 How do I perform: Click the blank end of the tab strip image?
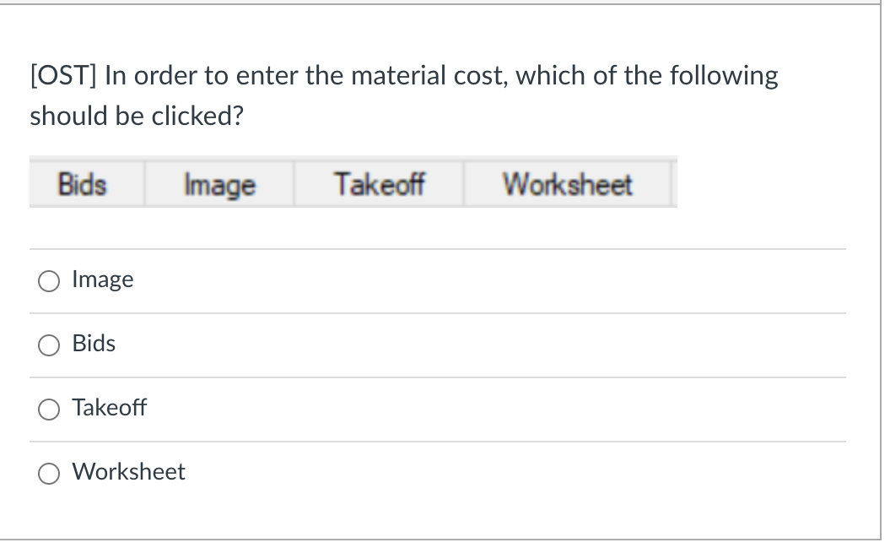(673, 184)
